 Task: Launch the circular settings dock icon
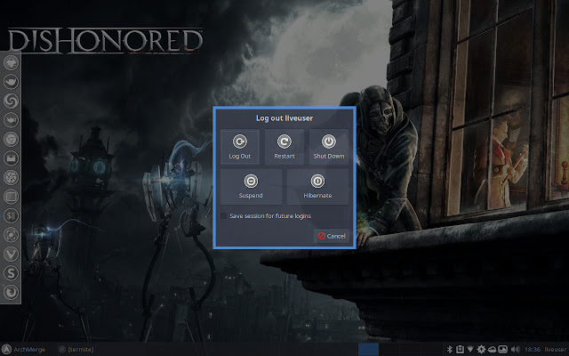coord(11,235)
